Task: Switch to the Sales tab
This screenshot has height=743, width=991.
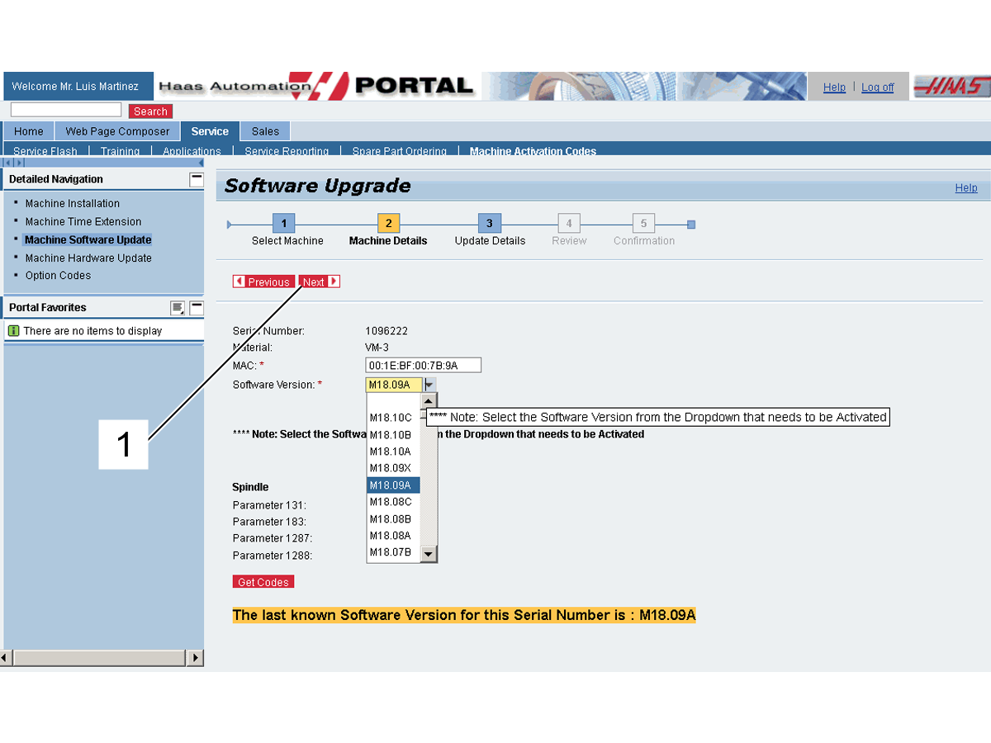Action: [265, 131]
